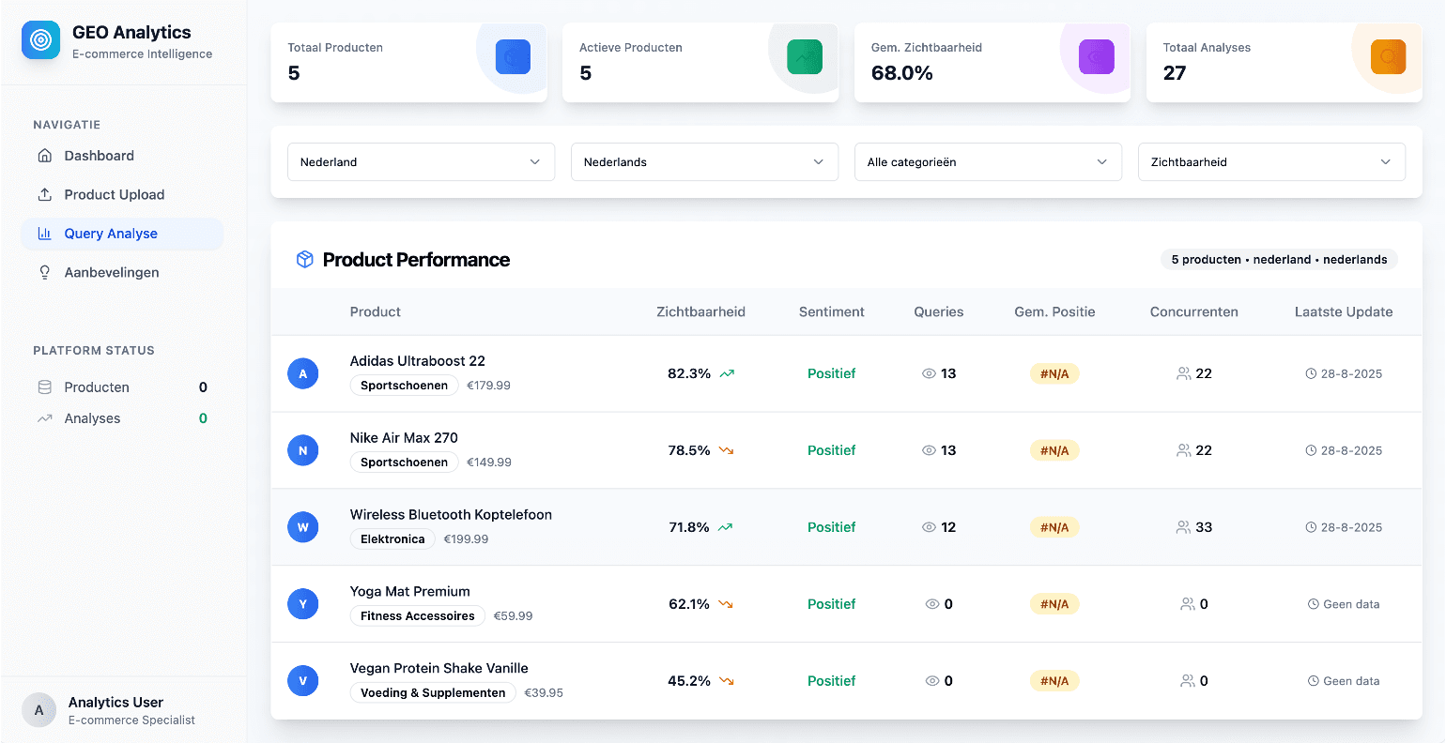Click the 68.0% average visibility value
Image resolution: width=1446 pixels, height=743 pixels.
click(902, 73)
